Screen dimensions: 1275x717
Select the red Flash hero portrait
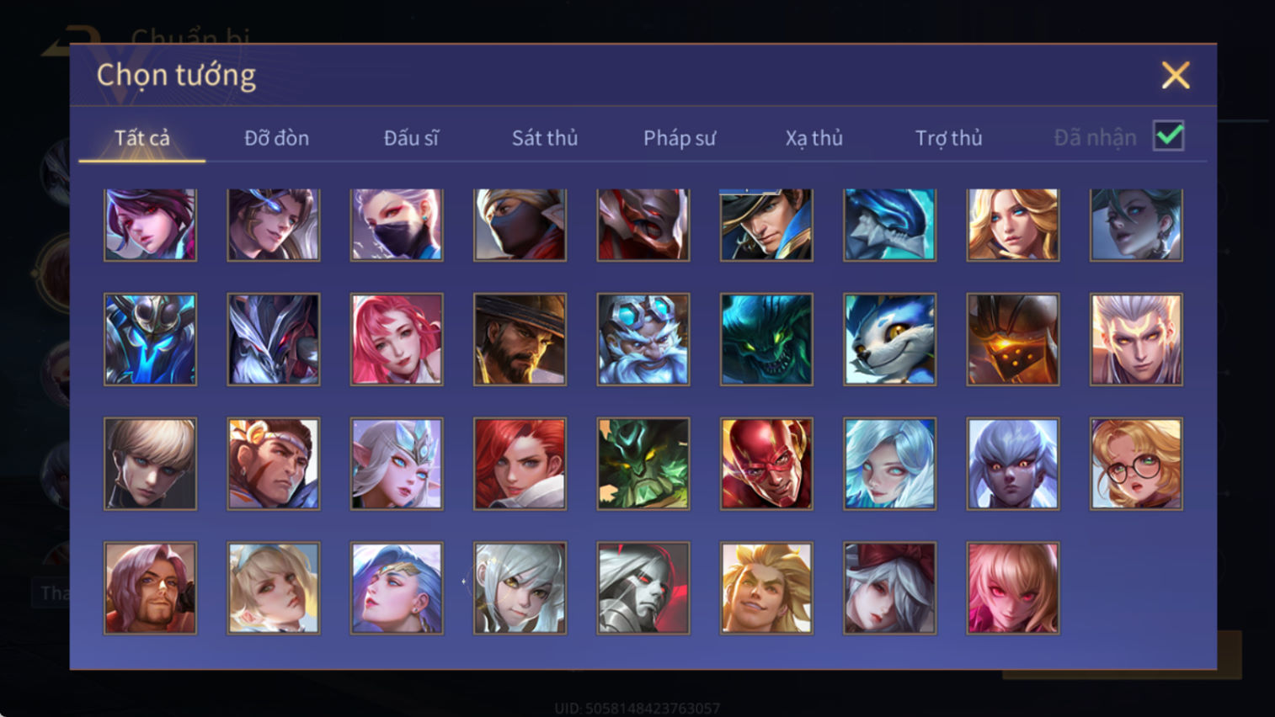coord(766,464)
